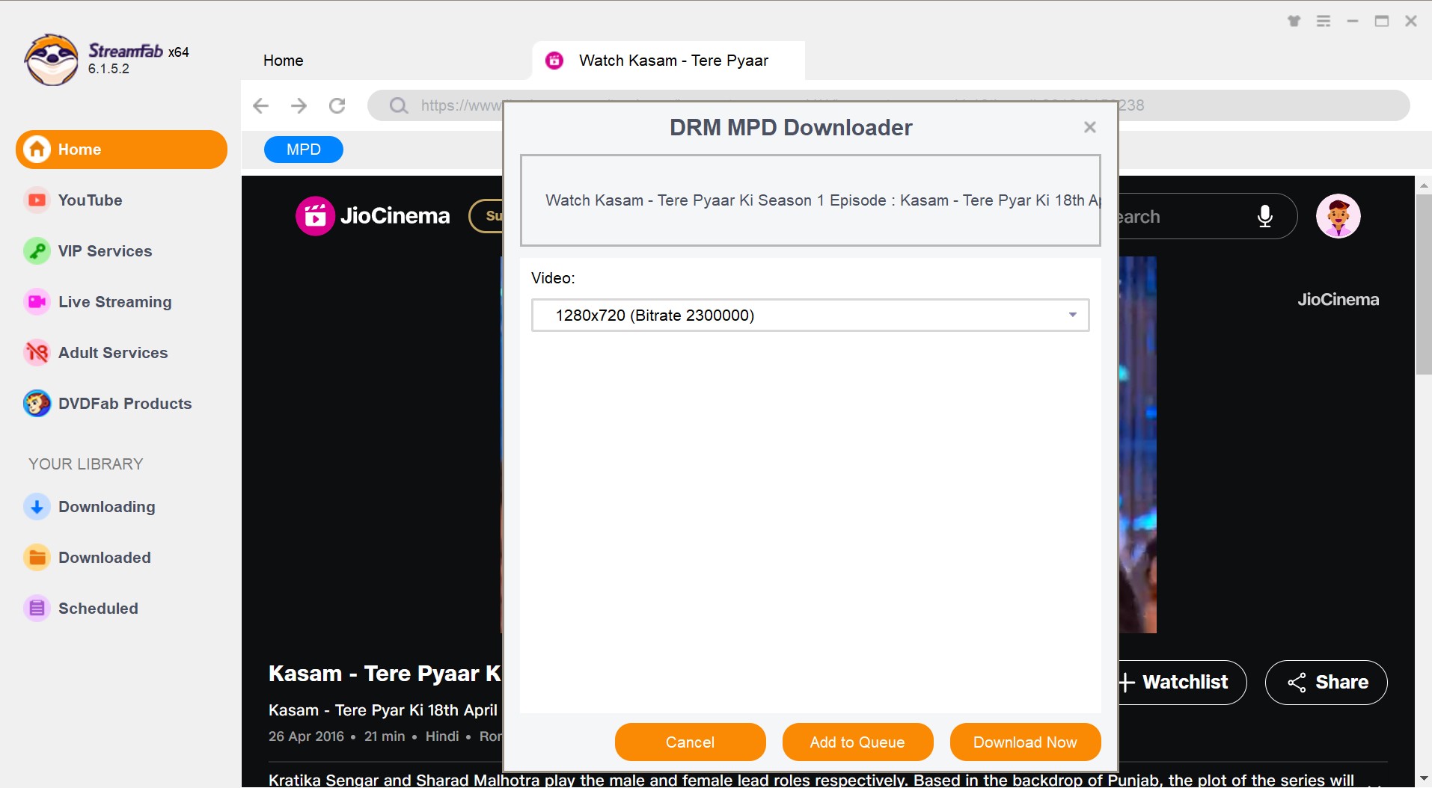Open DVDFab Products section
This screenshot has height=788, width=1432.
pyautogui.click(x=124, y=403)
